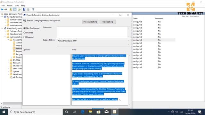Click the Back arrow in the toolbar
205x115 pixels.
(2, 9)
